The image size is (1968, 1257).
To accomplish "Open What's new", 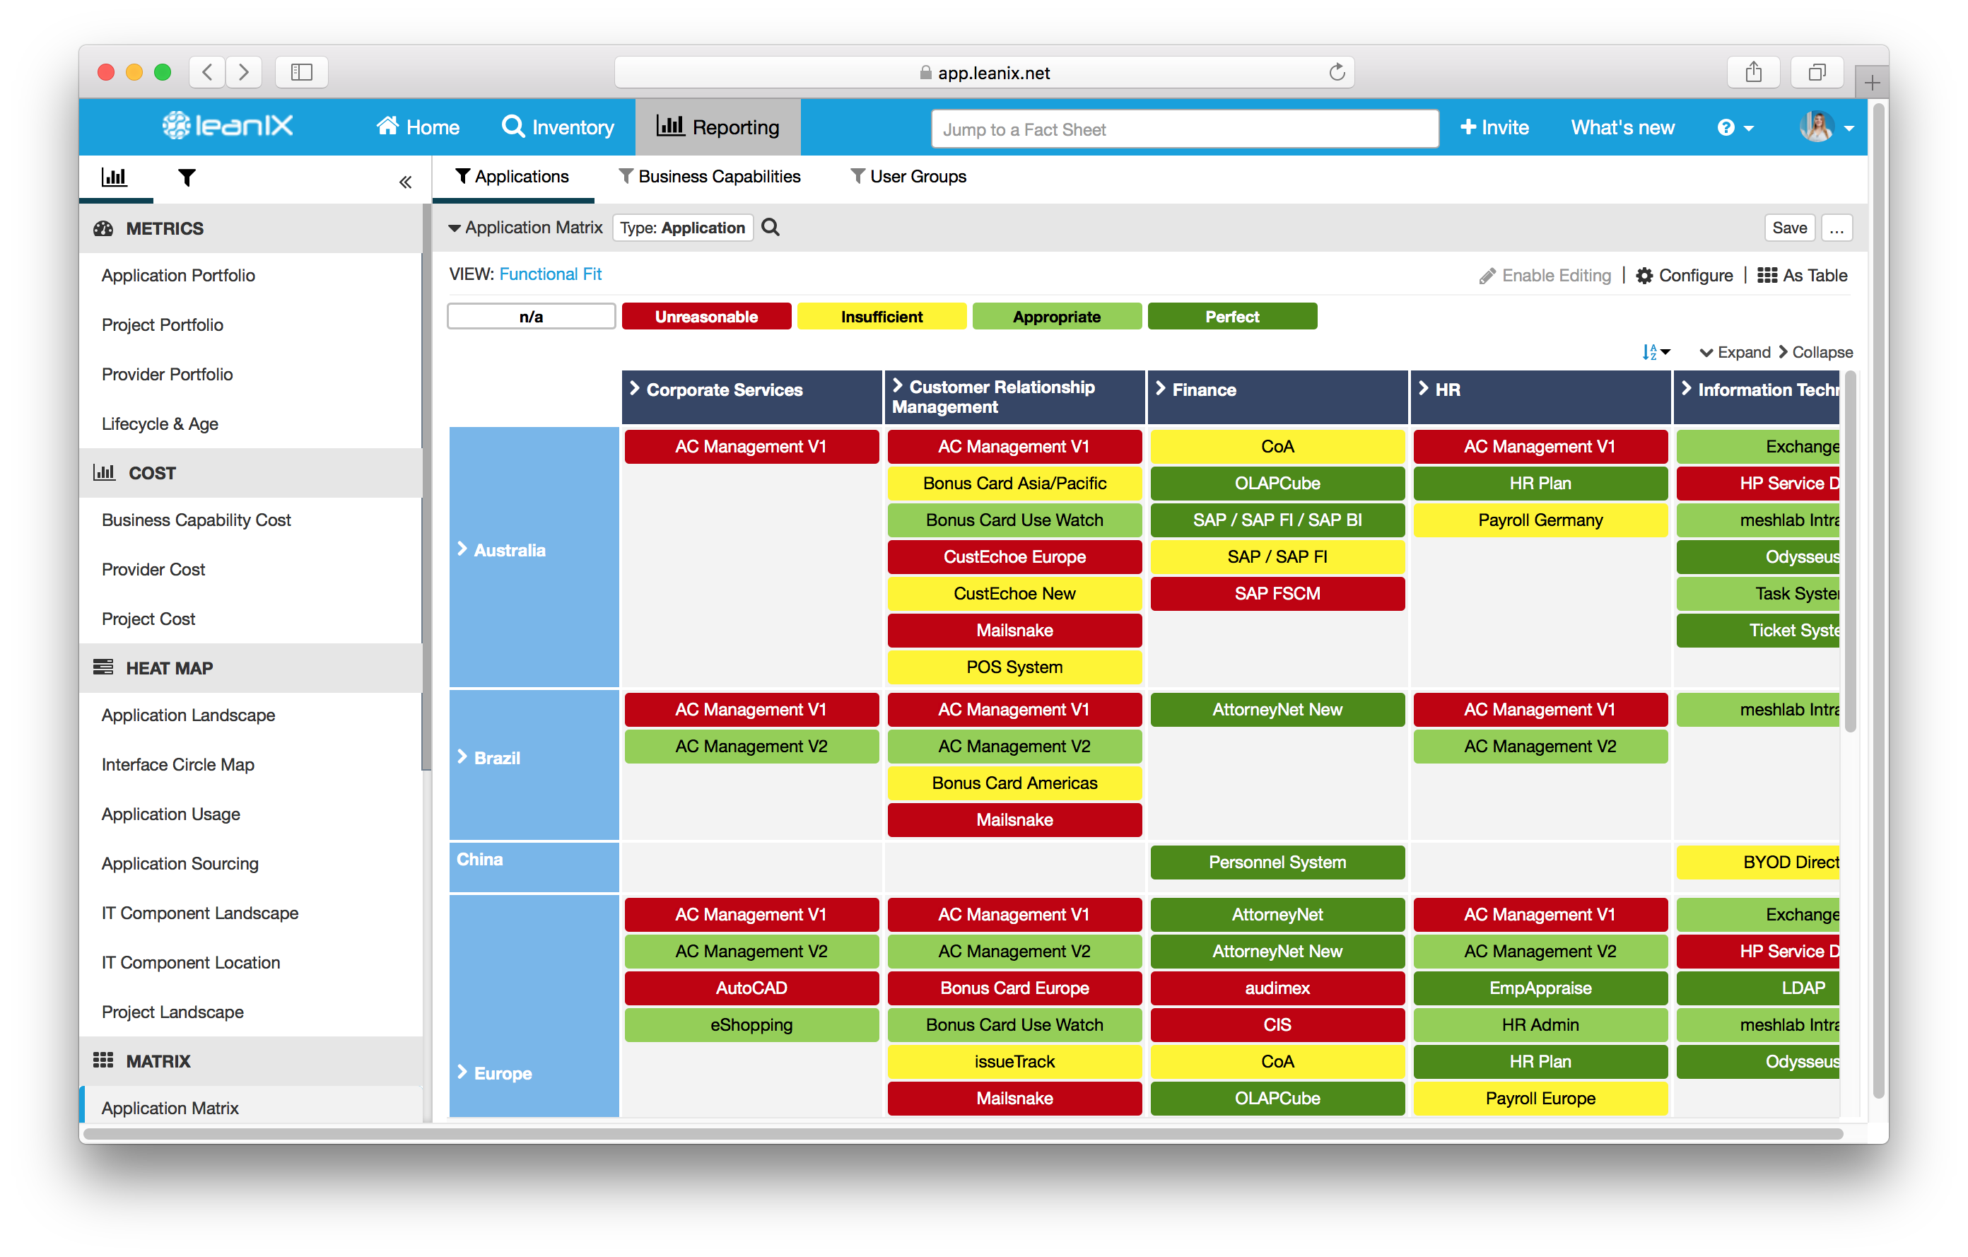I will coord(1622,127).
